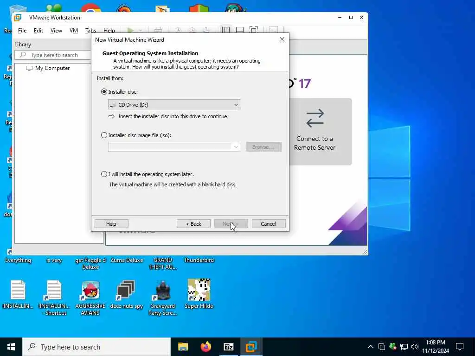Open the Edit menu
Image resolution: width=475 pixels, height=356 pixels.
[x=38, y=31]
